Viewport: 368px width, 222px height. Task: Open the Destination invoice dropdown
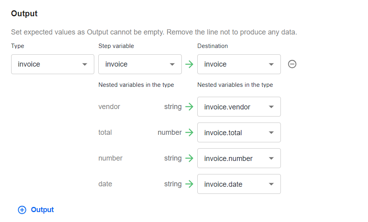click(x=239, y=64)
